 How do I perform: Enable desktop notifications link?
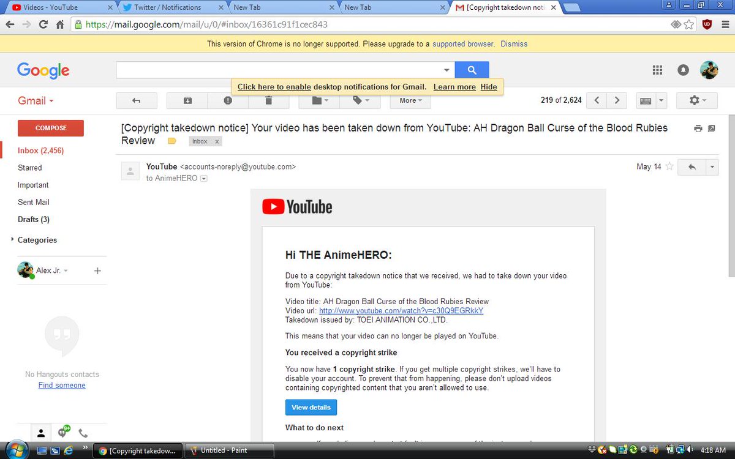pyautogui.click(x=274, y=87)
